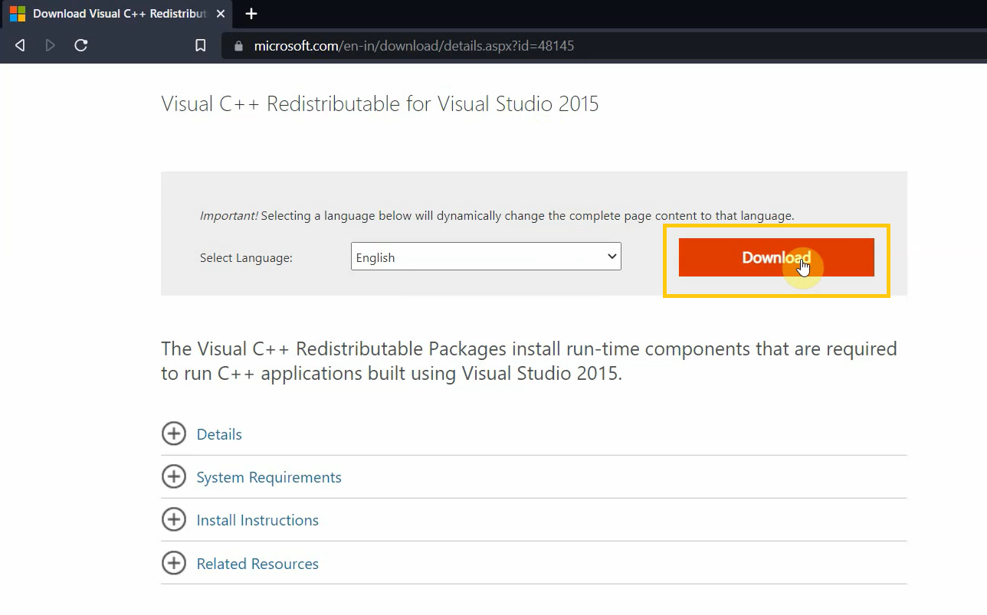Click the Microsoft logo favicon on tab
The width and height of the screenshot is (987, 615).
click(x=17, y=14)
